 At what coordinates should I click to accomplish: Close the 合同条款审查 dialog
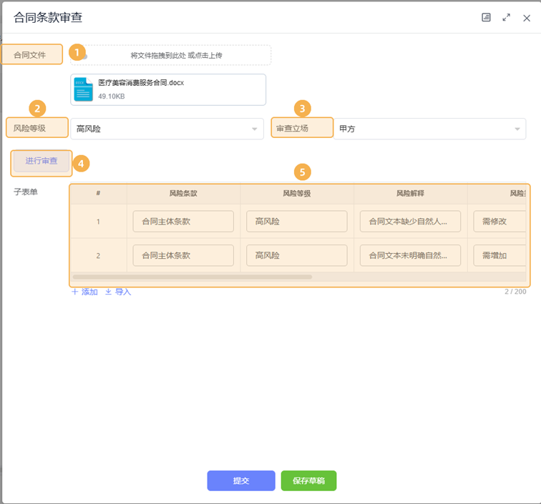point(527,18)
